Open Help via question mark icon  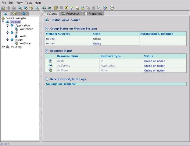tap(112, 8)
